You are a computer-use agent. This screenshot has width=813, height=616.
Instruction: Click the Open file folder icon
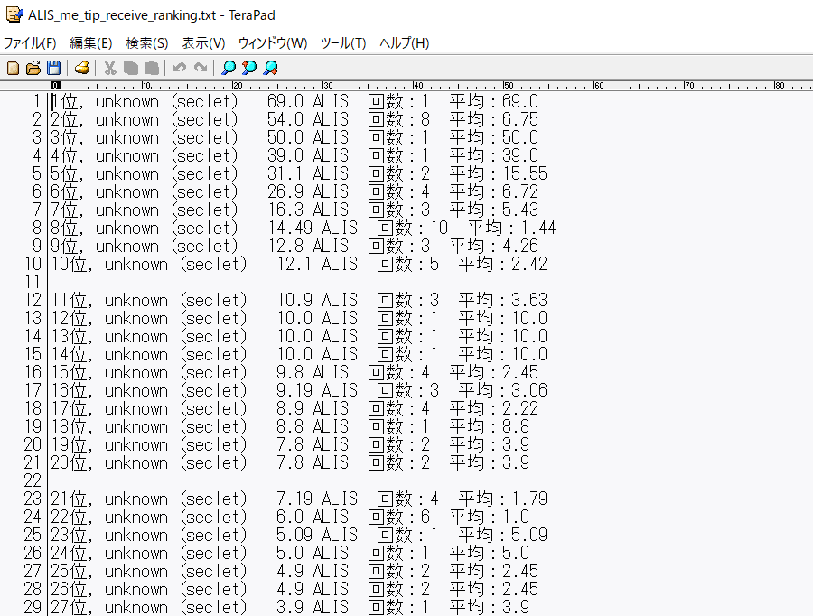[x=33, y=68]
